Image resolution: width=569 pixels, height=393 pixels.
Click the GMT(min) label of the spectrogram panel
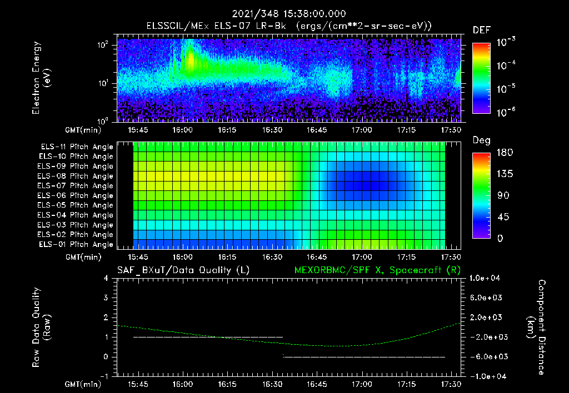[83, 130]
